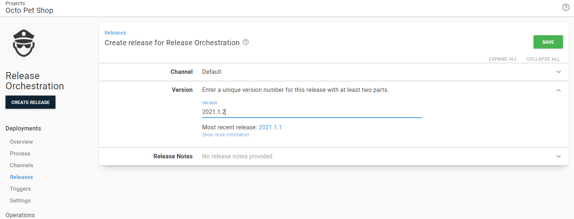Collapse all sections with COLLAPSE ALL
The width and height of the screenshot is (574, 219).
point(543,59)
